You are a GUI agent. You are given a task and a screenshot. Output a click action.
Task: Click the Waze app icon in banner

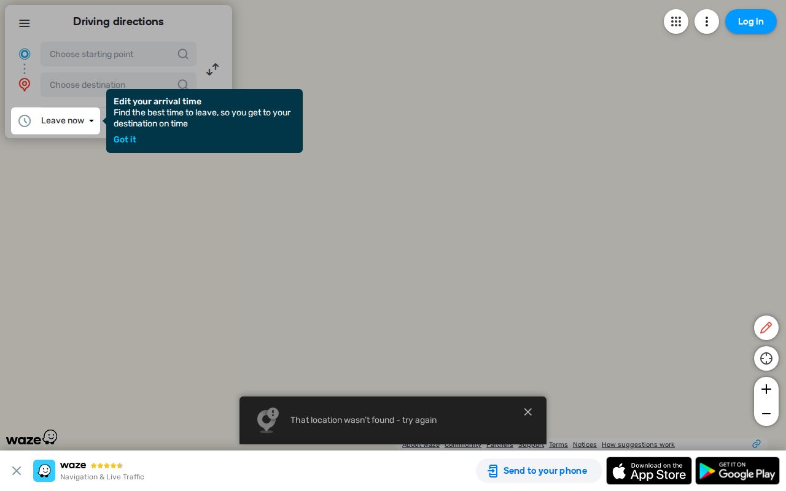tap(44, 471)
